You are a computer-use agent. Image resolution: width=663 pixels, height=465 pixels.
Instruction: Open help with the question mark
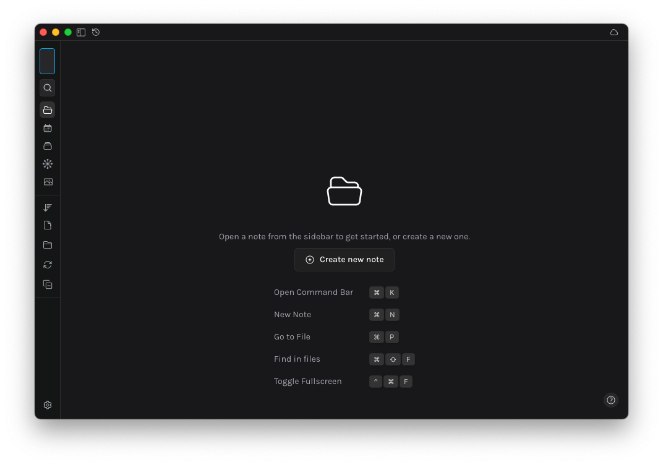click(x=611, y=400)
